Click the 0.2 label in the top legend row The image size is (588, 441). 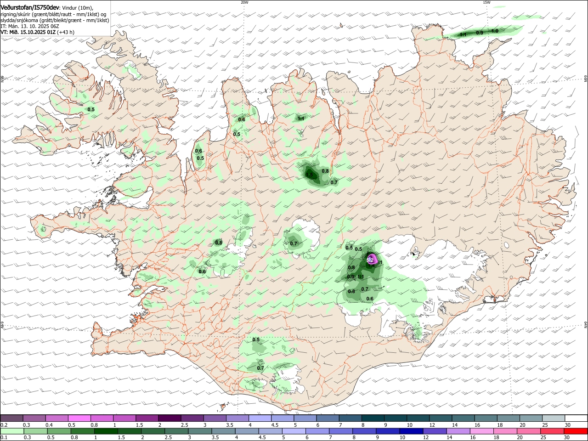[x=4, y=425]
